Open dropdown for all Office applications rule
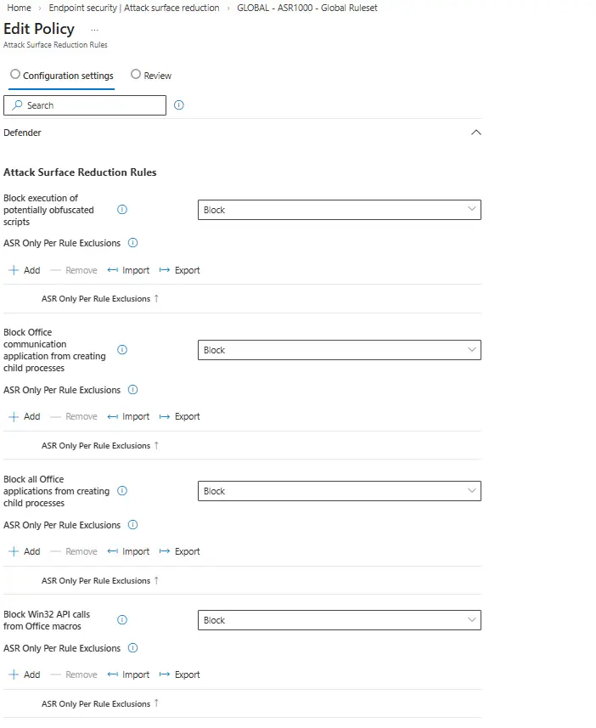Viewport: 596px width, 728px height. tap(339, 491)
